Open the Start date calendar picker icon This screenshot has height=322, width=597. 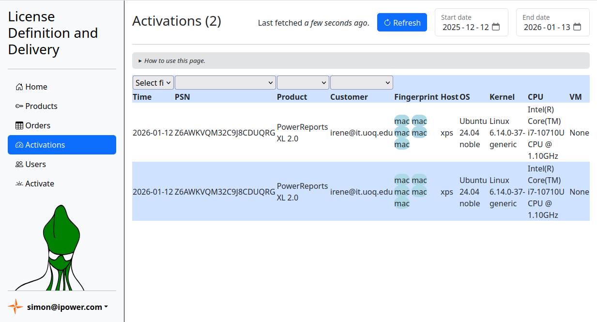[x=496, y=27]
